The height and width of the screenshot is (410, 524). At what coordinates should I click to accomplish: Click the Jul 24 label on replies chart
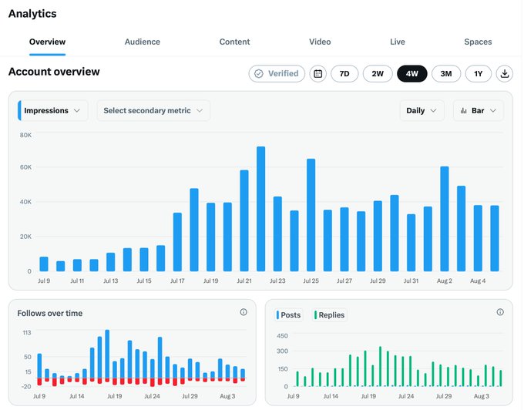tap(406, 396)
